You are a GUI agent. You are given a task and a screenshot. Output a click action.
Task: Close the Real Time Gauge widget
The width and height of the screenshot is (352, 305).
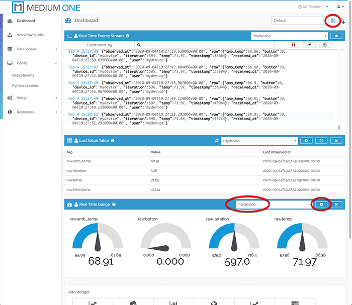pos(337,204)
